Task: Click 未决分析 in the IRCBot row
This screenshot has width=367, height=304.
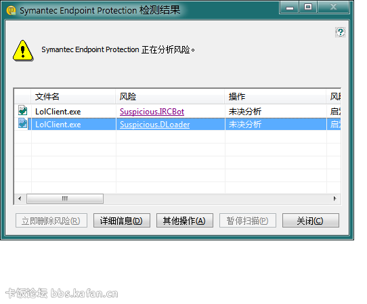Action: (x=245, y=112)
